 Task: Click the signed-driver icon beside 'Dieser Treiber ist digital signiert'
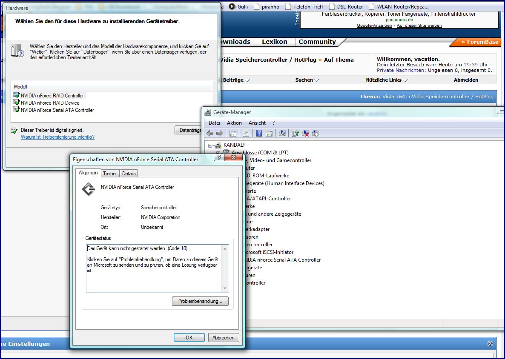coord(14,130)
